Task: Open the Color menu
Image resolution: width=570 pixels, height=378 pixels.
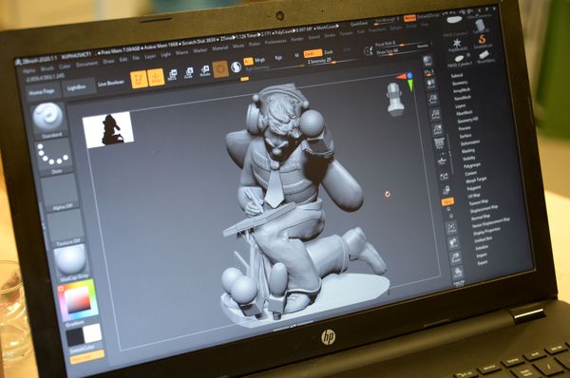Action: click(65, 66)
